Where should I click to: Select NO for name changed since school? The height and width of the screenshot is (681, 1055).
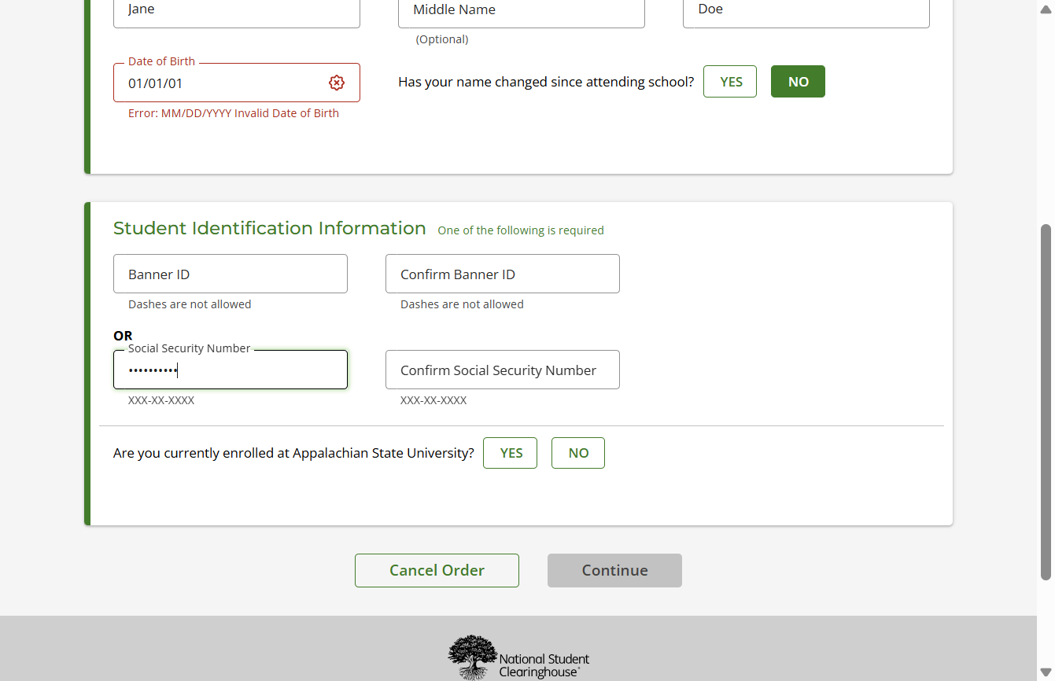coord(798,82)
